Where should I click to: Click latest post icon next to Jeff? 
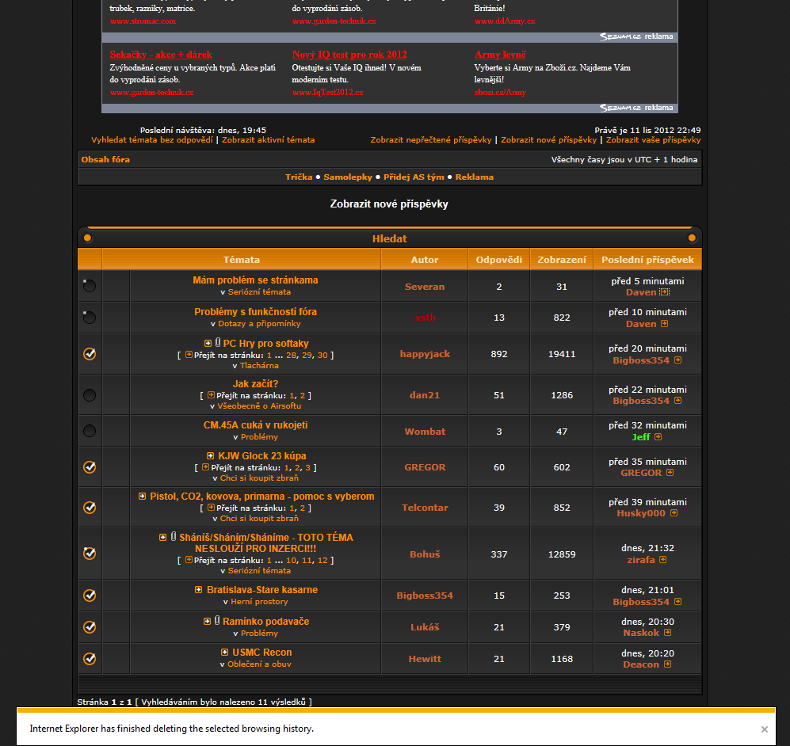[x=658, y=437]
